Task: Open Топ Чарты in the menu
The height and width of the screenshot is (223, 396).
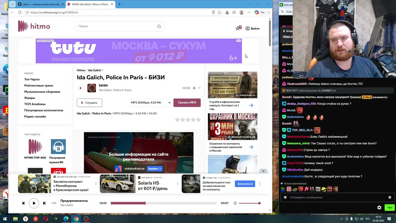Action: (x=32, y=79)
